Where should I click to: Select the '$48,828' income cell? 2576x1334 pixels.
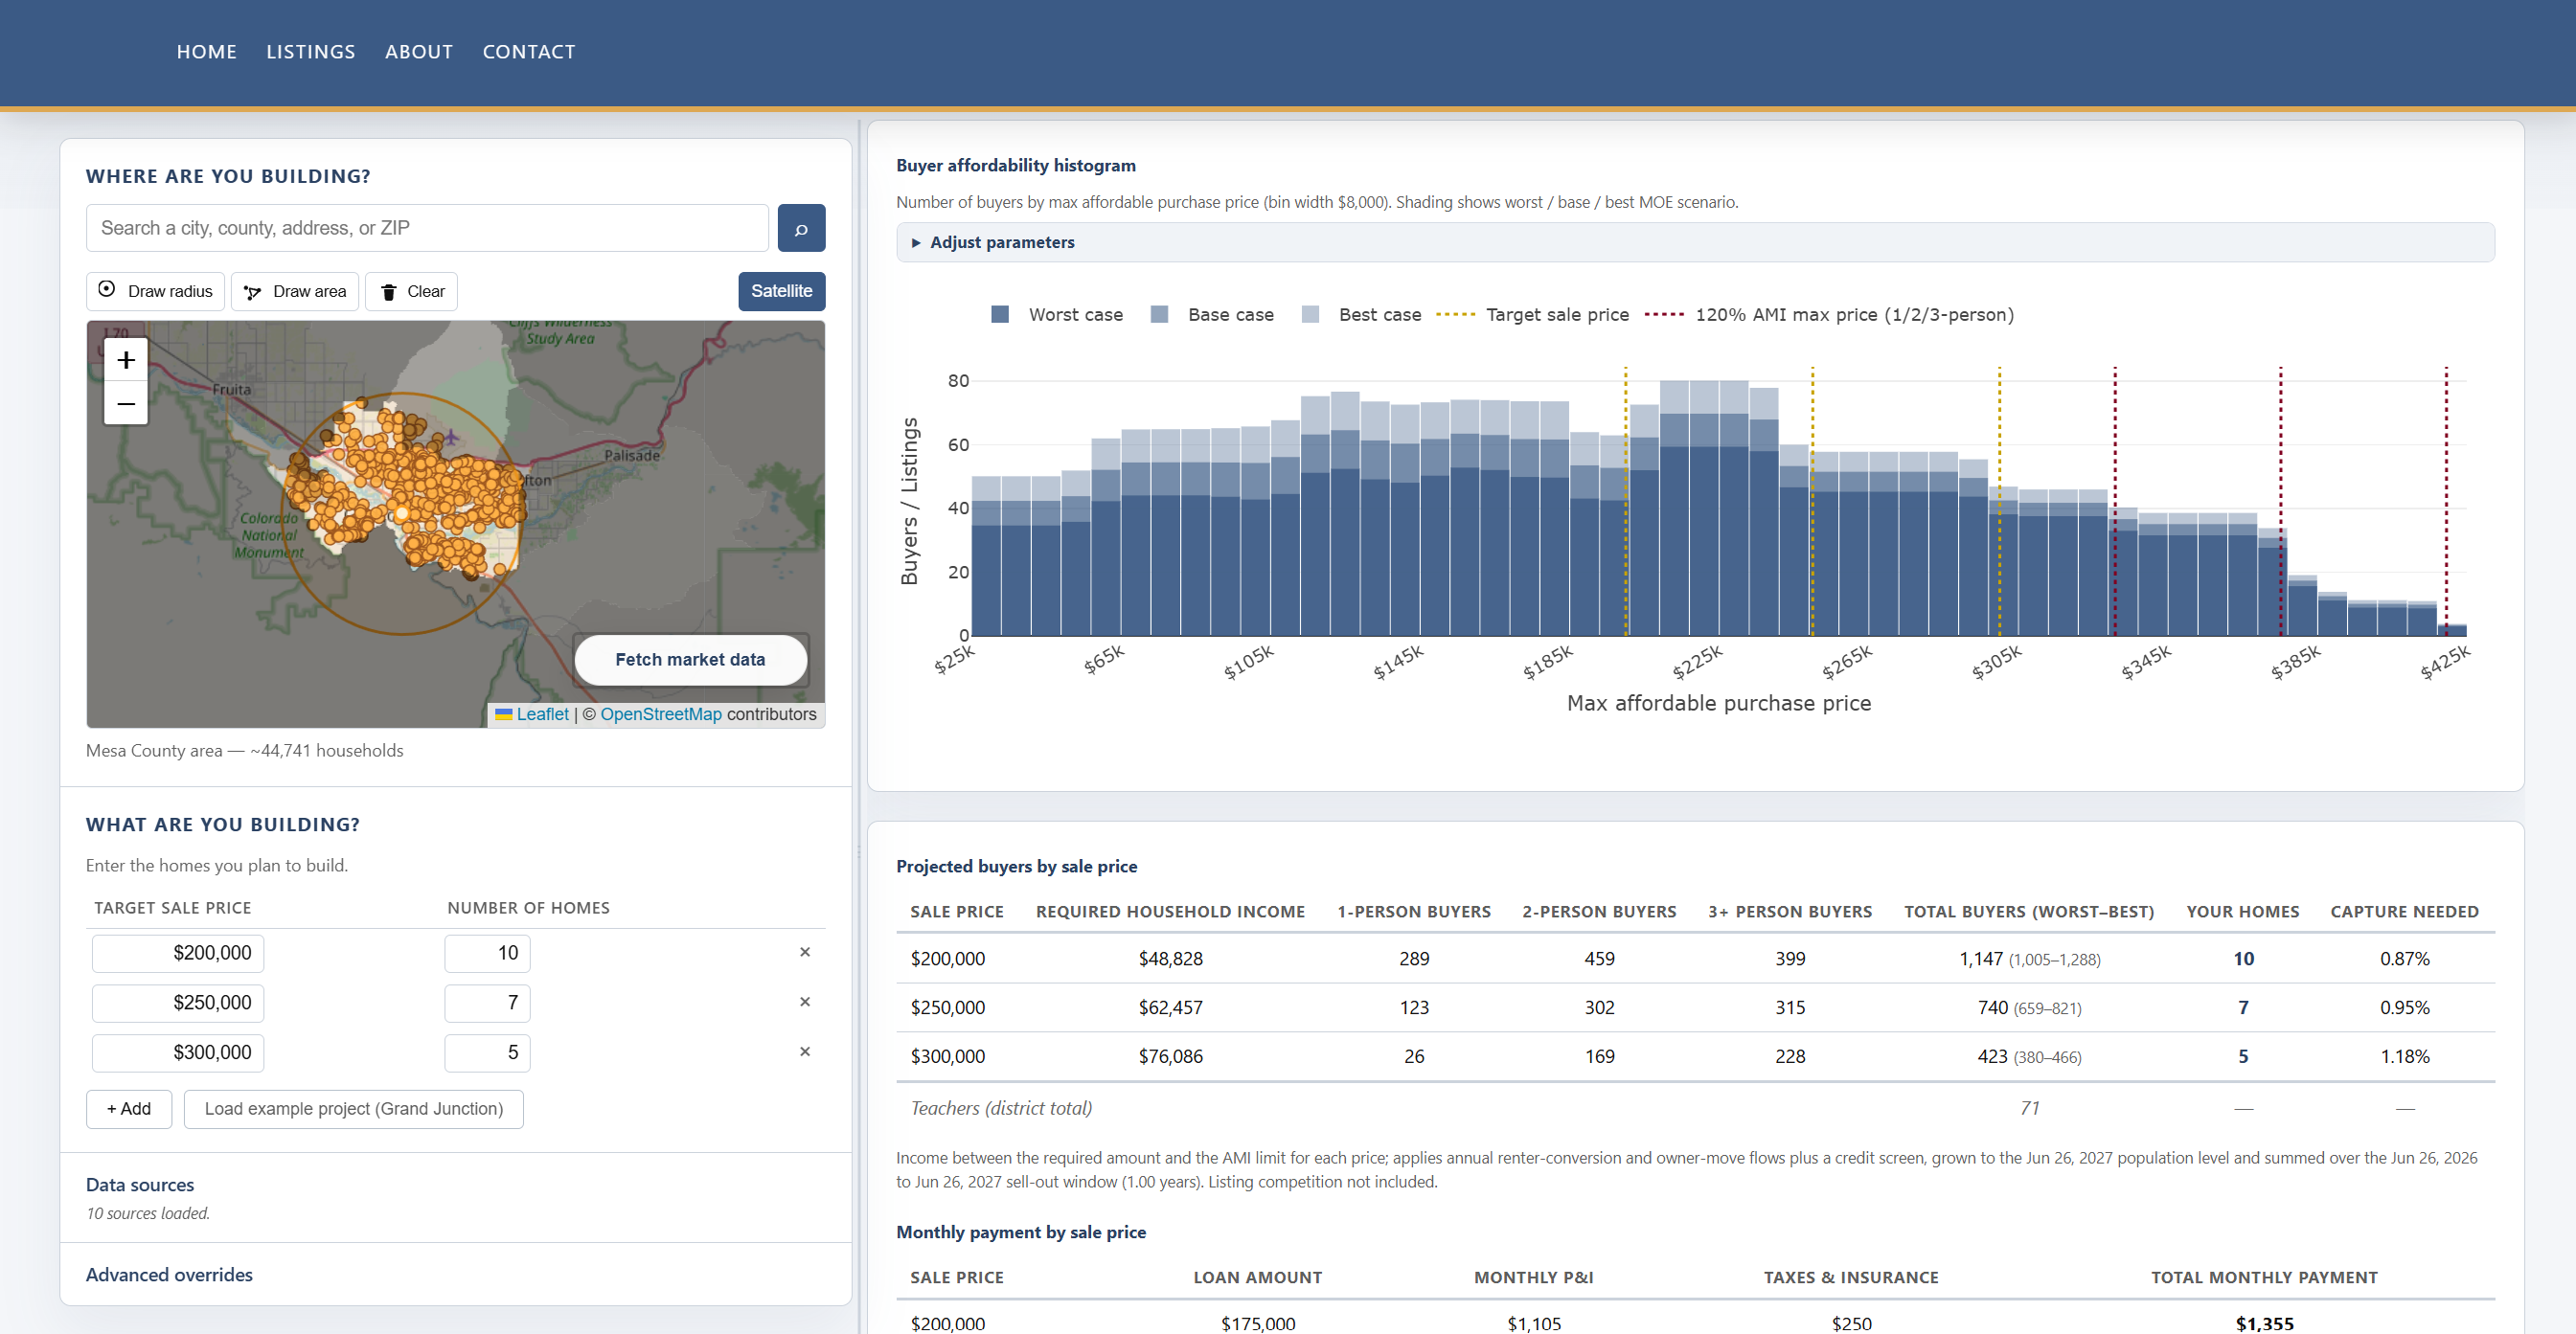coord(1170,959)
